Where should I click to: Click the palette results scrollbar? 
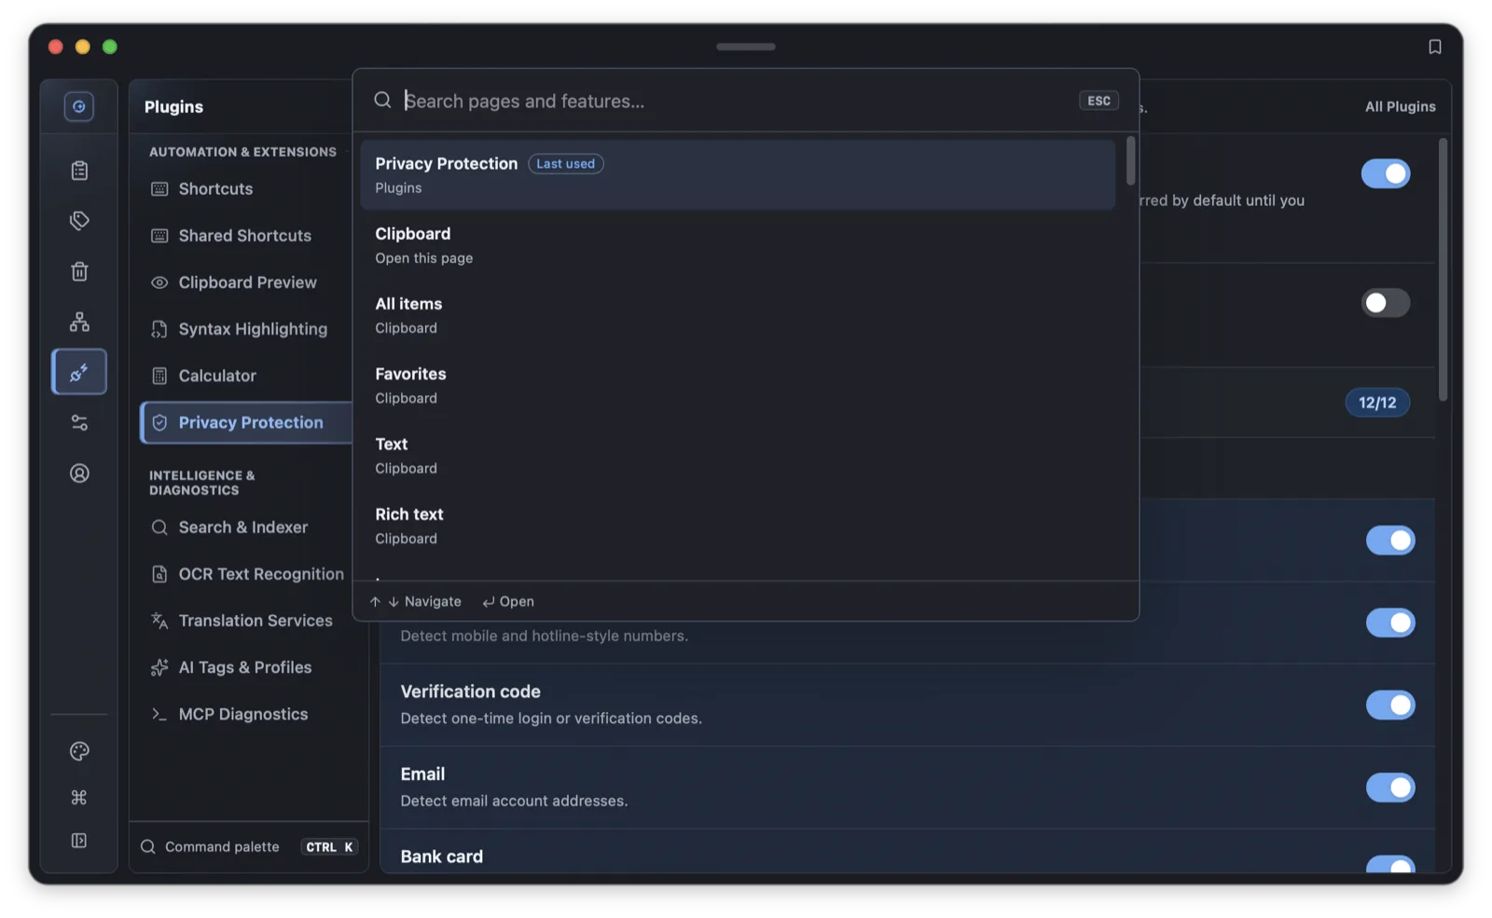[x=1130, y=161]
